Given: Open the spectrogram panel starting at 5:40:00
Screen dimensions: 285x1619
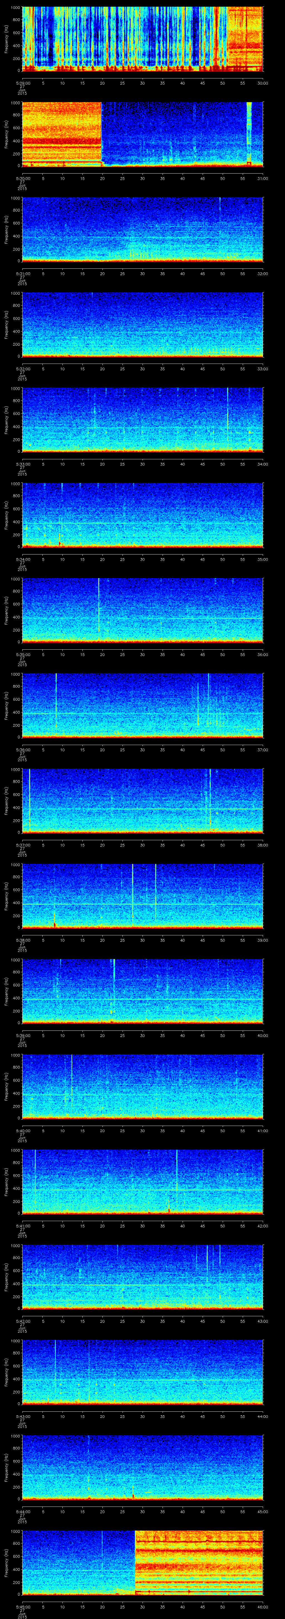Looking at the screenshot, I should tap(143, 1086).
